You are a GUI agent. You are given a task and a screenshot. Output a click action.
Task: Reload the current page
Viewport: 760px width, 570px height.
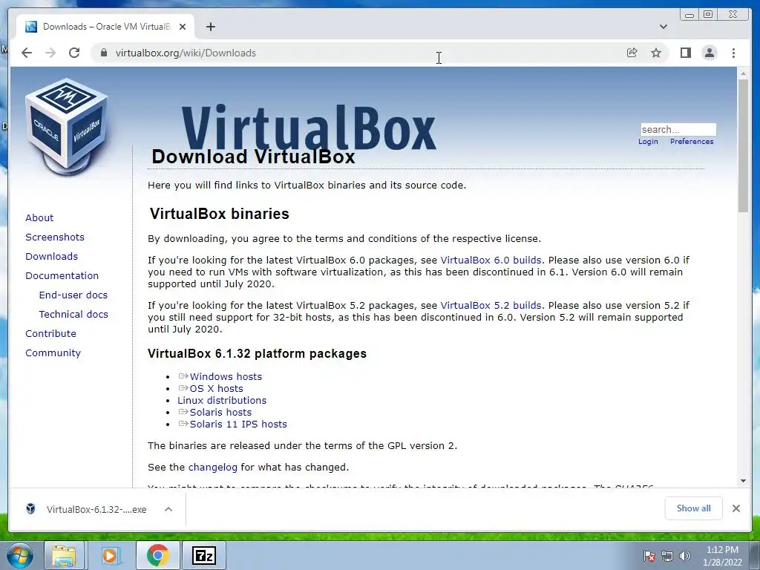point(74,53)
